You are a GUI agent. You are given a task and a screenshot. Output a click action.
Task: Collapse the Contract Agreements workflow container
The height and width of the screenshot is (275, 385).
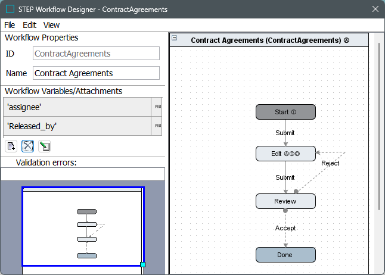click(x=174, y=38)
